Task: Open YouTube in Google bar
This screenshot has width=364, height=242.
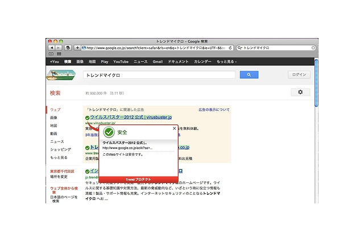Action: [121, 62]
